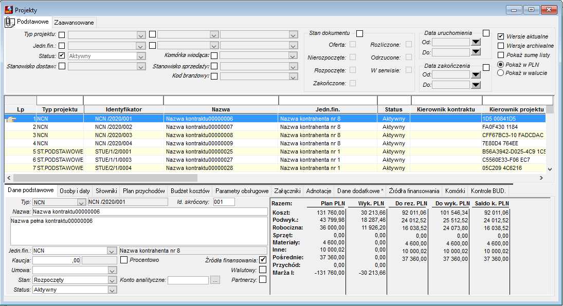This screenshot has width=563, height=306.
Task: Click Typ projektu column header
Action: coord(60,109)
